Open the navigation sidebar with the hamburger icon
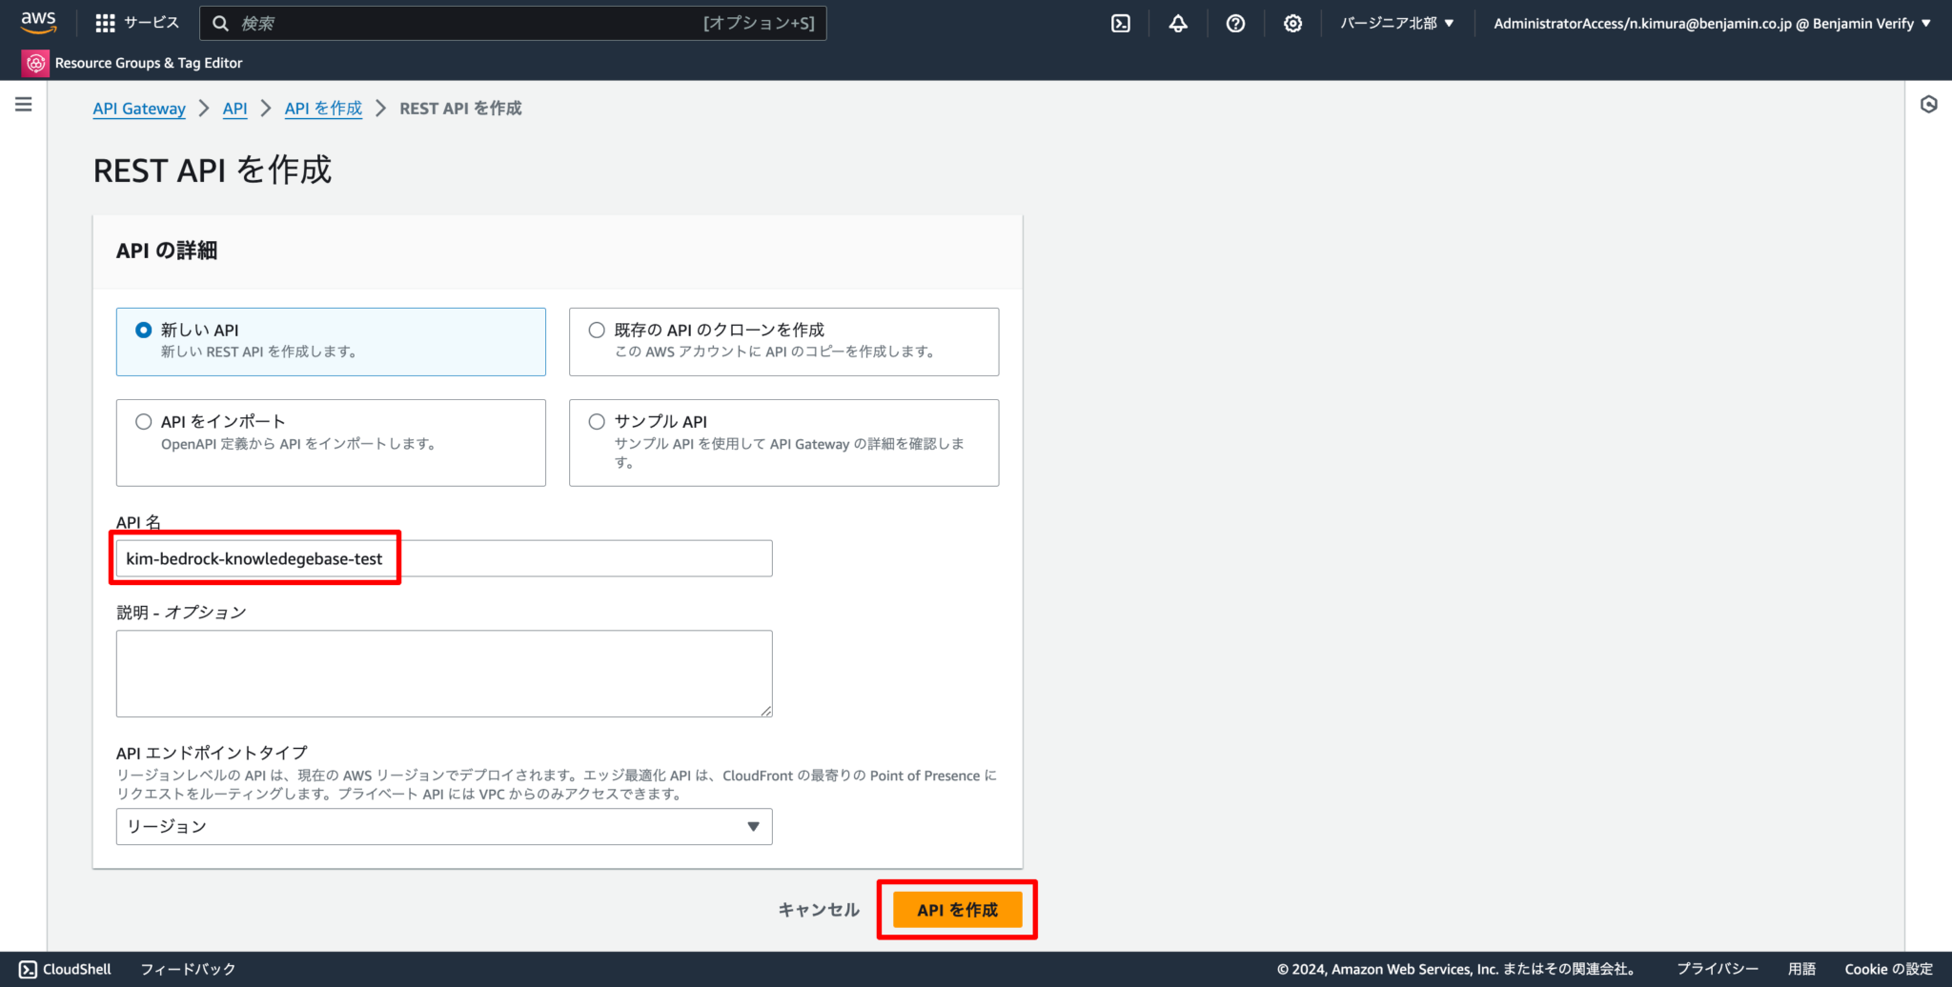This screenshot has height=987, width=1952. 24,104
